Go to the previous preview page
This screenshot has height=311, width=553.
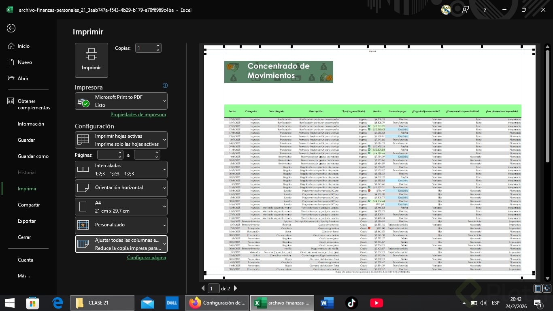click(203, 288)
